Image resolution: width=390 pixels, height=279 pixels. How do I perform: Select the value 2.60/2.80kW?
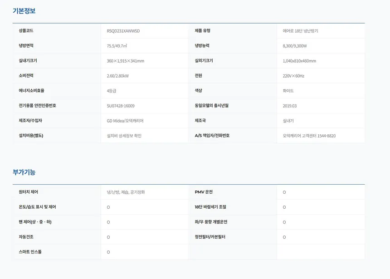(117, 76)
